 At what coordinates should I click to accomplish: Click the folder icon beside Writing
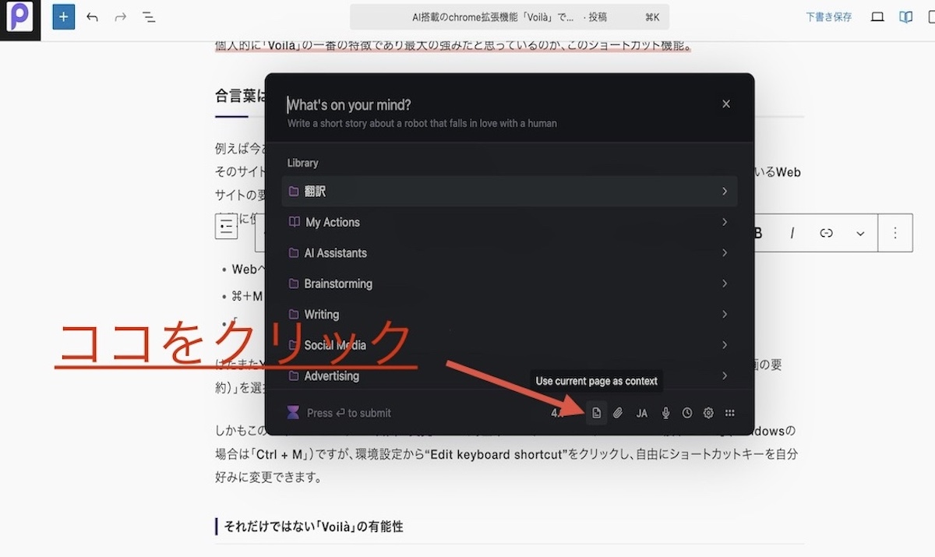(294, 314)
